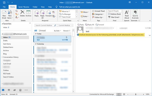152x96 pixels.
Task: Collapse the Favorites section
Action: (2, 24)
